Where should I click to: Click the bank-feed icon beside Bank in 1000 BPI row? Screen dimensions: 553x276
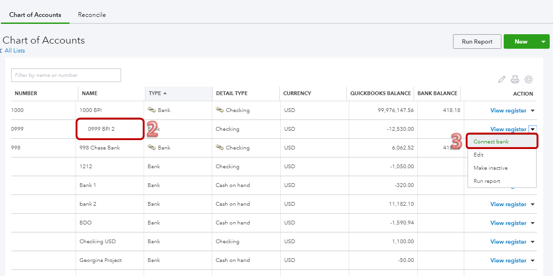coord(152,110)
